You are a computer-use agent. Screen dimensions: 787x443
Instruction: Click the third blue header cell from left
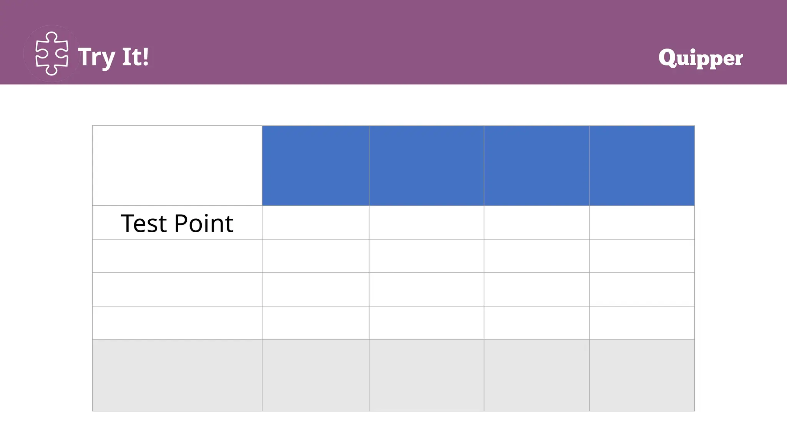click(x=536, y=166)
